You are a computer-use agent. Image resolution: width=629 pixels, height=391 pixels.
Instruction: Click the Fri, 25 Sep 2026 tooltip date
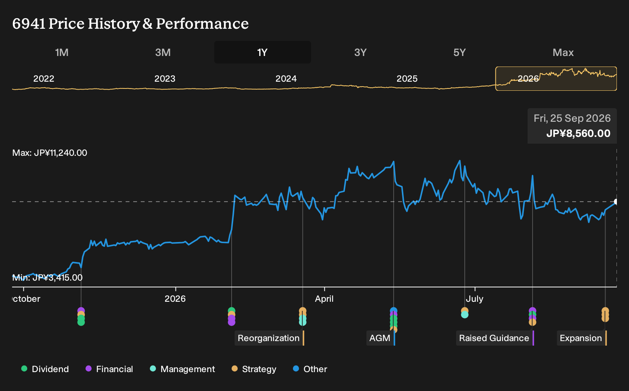click(x=572, y=118)
